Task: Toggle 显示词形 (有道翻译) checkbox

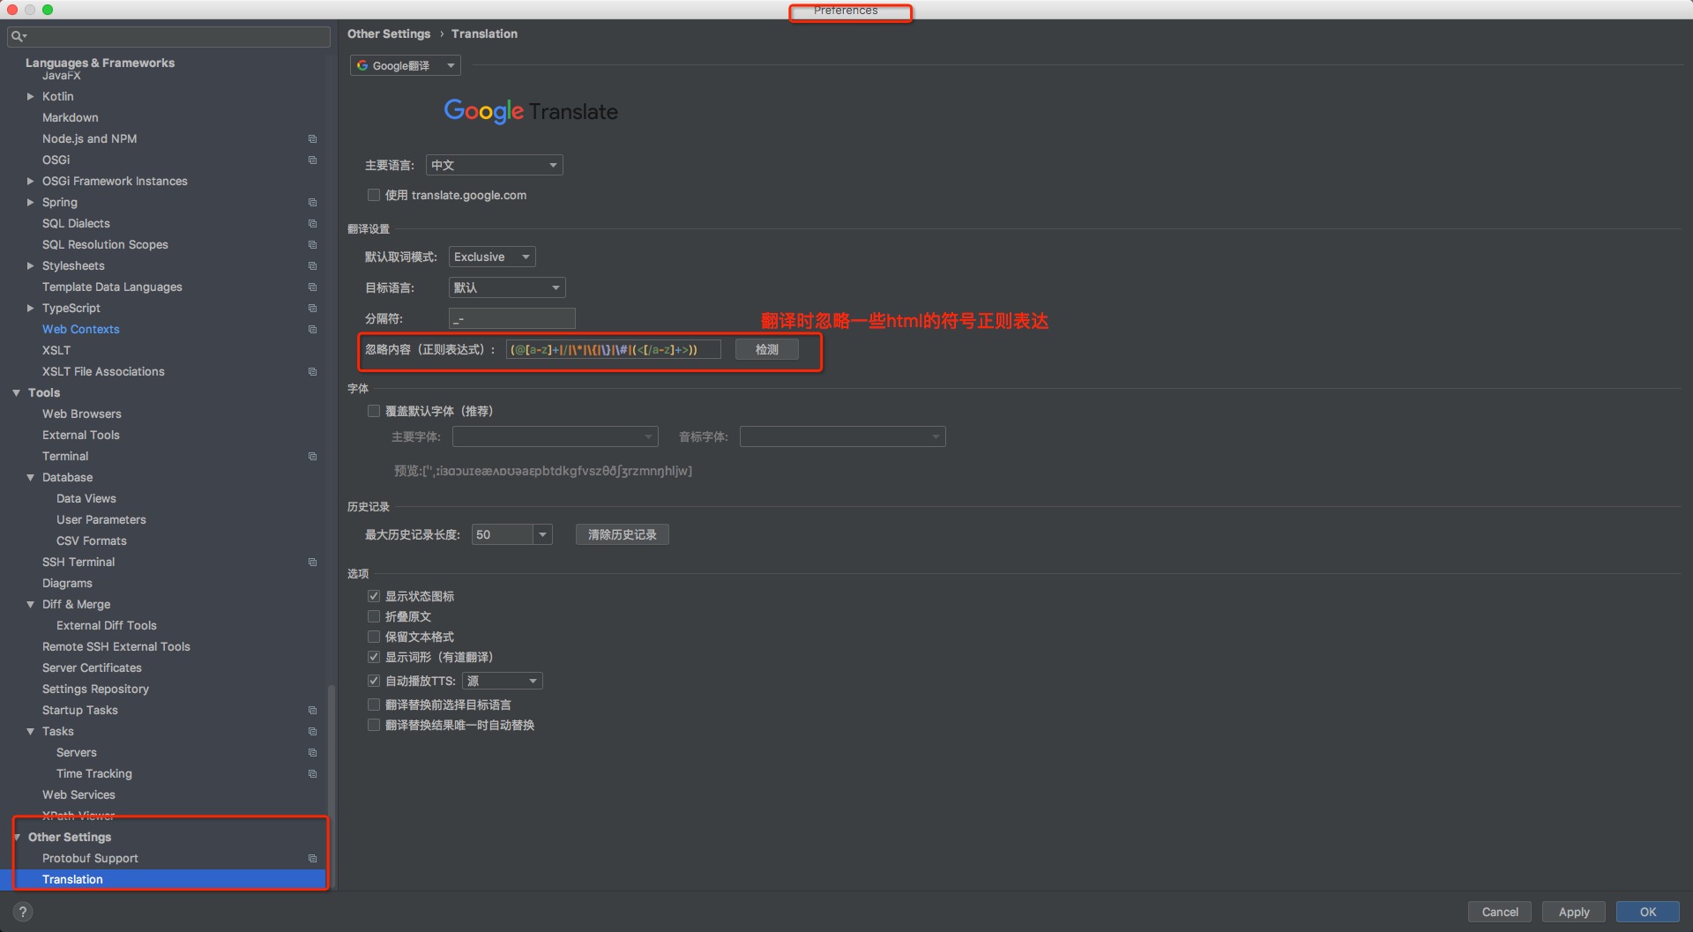Action: 374,657
